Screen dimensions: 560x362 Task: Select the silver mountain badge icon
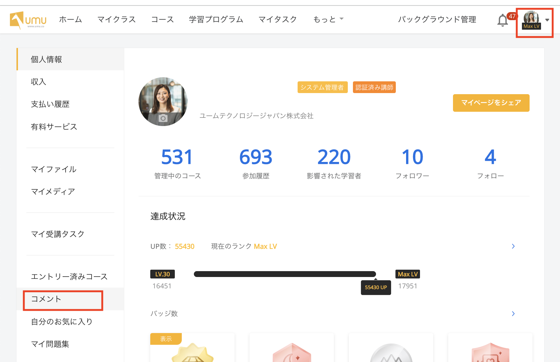(x=391, y=354)
